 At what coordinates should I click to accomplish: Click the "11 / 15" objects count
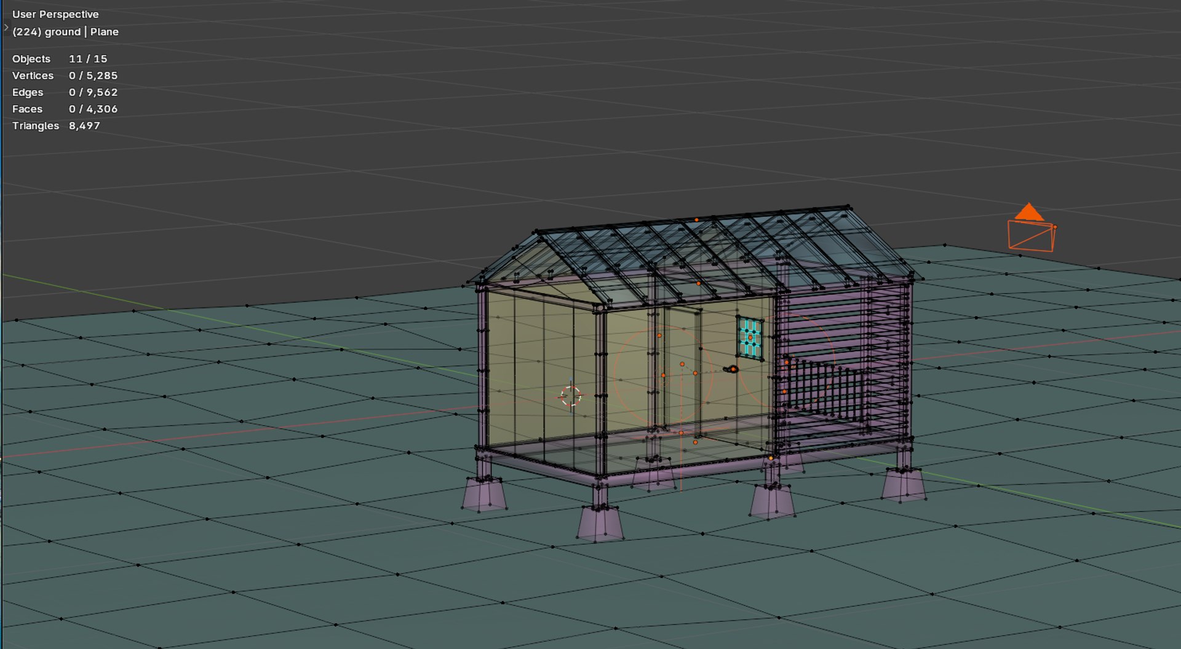point(88,59)
